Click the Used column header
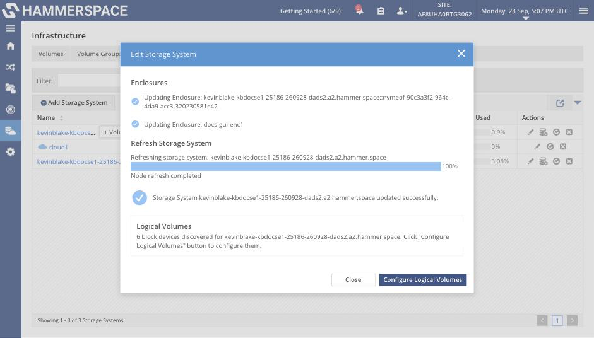 coord(483,118)
